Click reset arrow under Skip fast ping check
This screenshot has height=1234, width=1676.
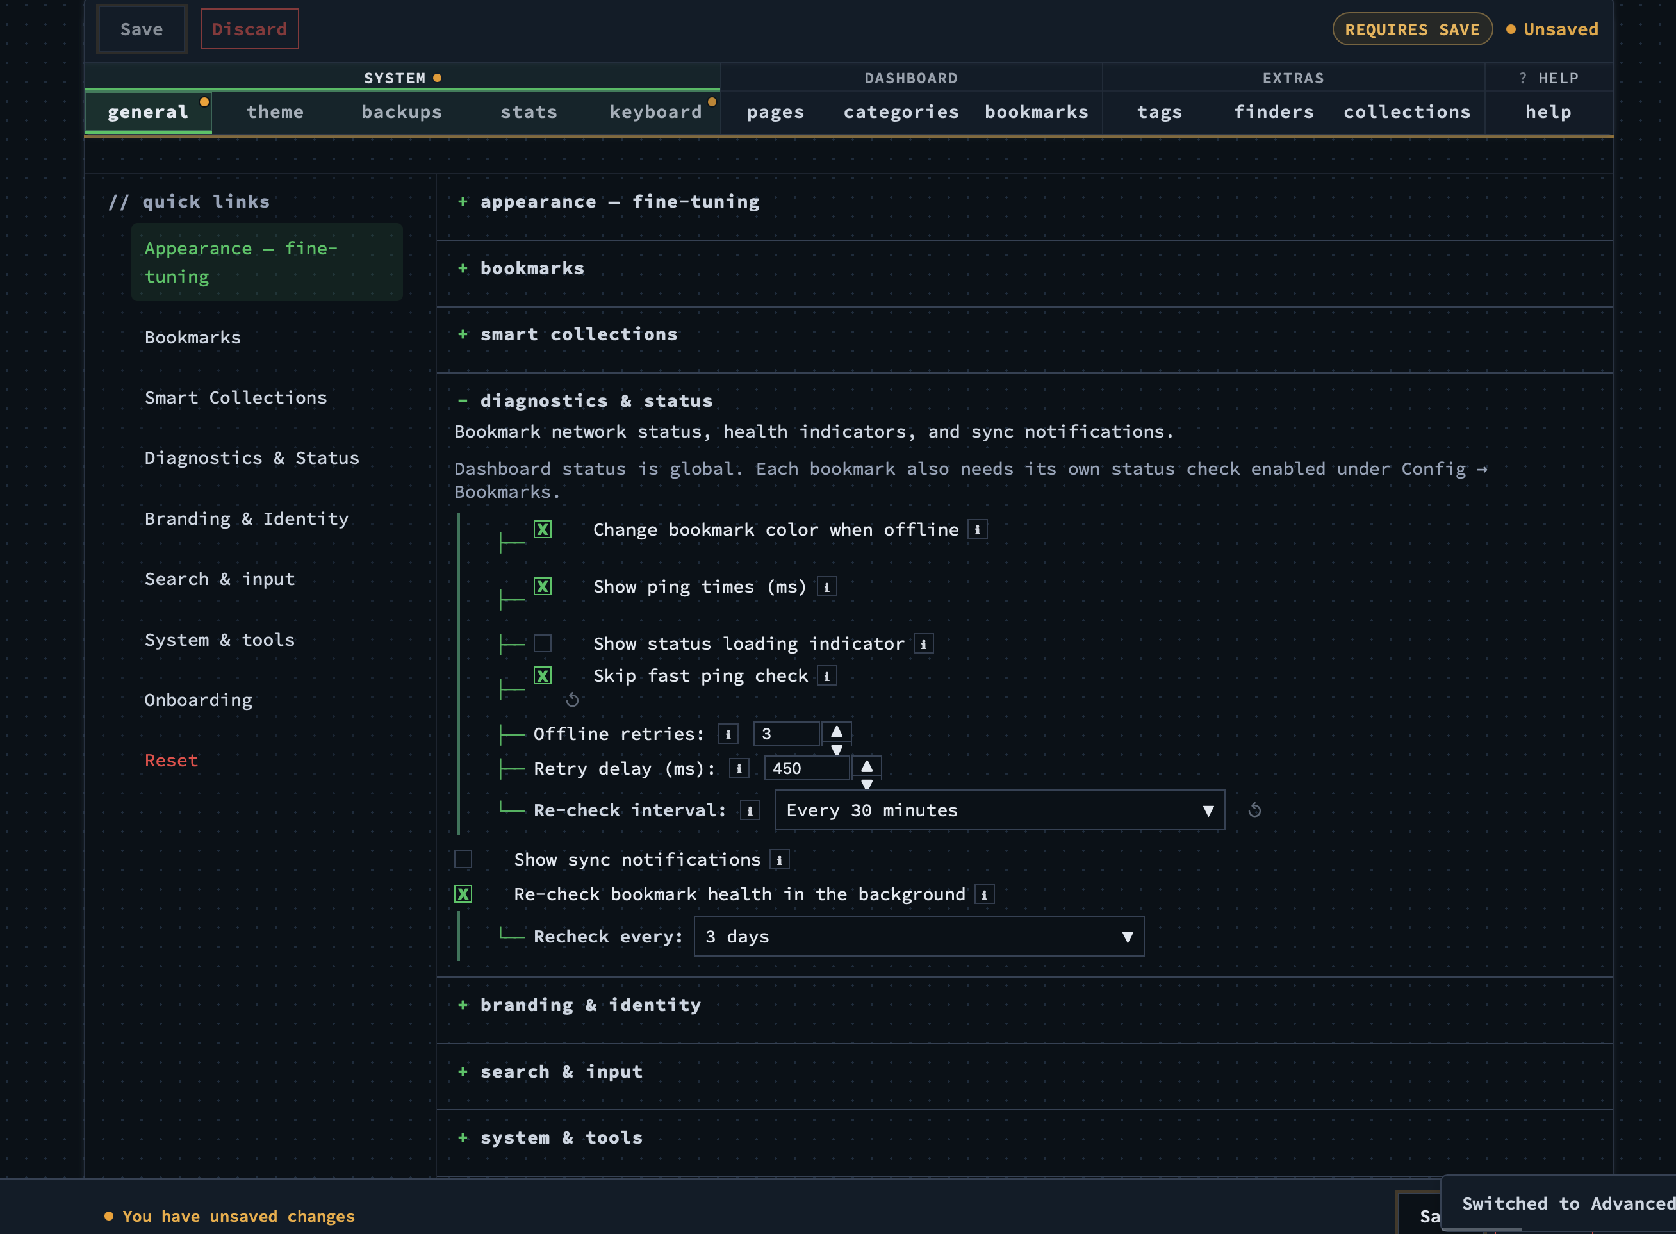click(572, 700)
